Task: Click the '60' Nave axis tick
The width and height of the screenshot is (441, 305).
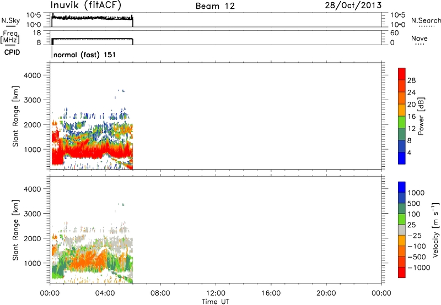Action: point(394,33)
